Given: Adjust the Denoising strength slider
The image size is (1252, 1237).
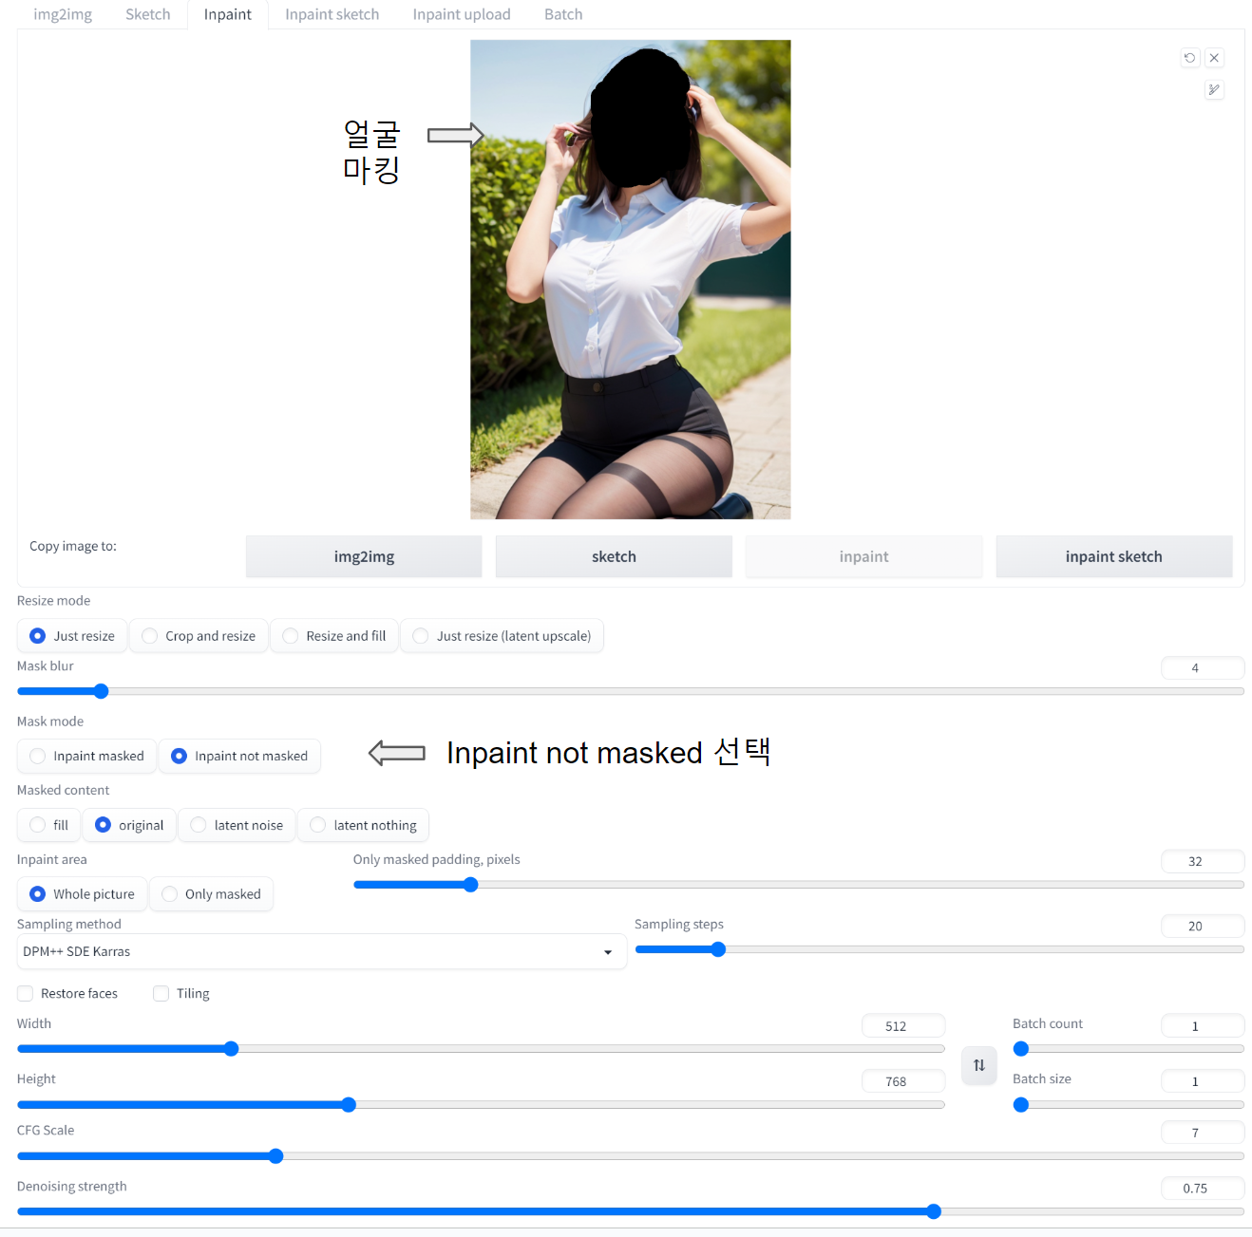Looking at the screenshot, I should 631,1211.
